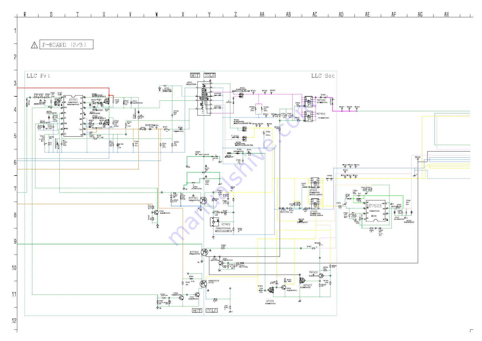The height and width of the screenshot is (341, 482).
Task: Click the Q7402 MOSFET package symbol
Action: (309, 102)
